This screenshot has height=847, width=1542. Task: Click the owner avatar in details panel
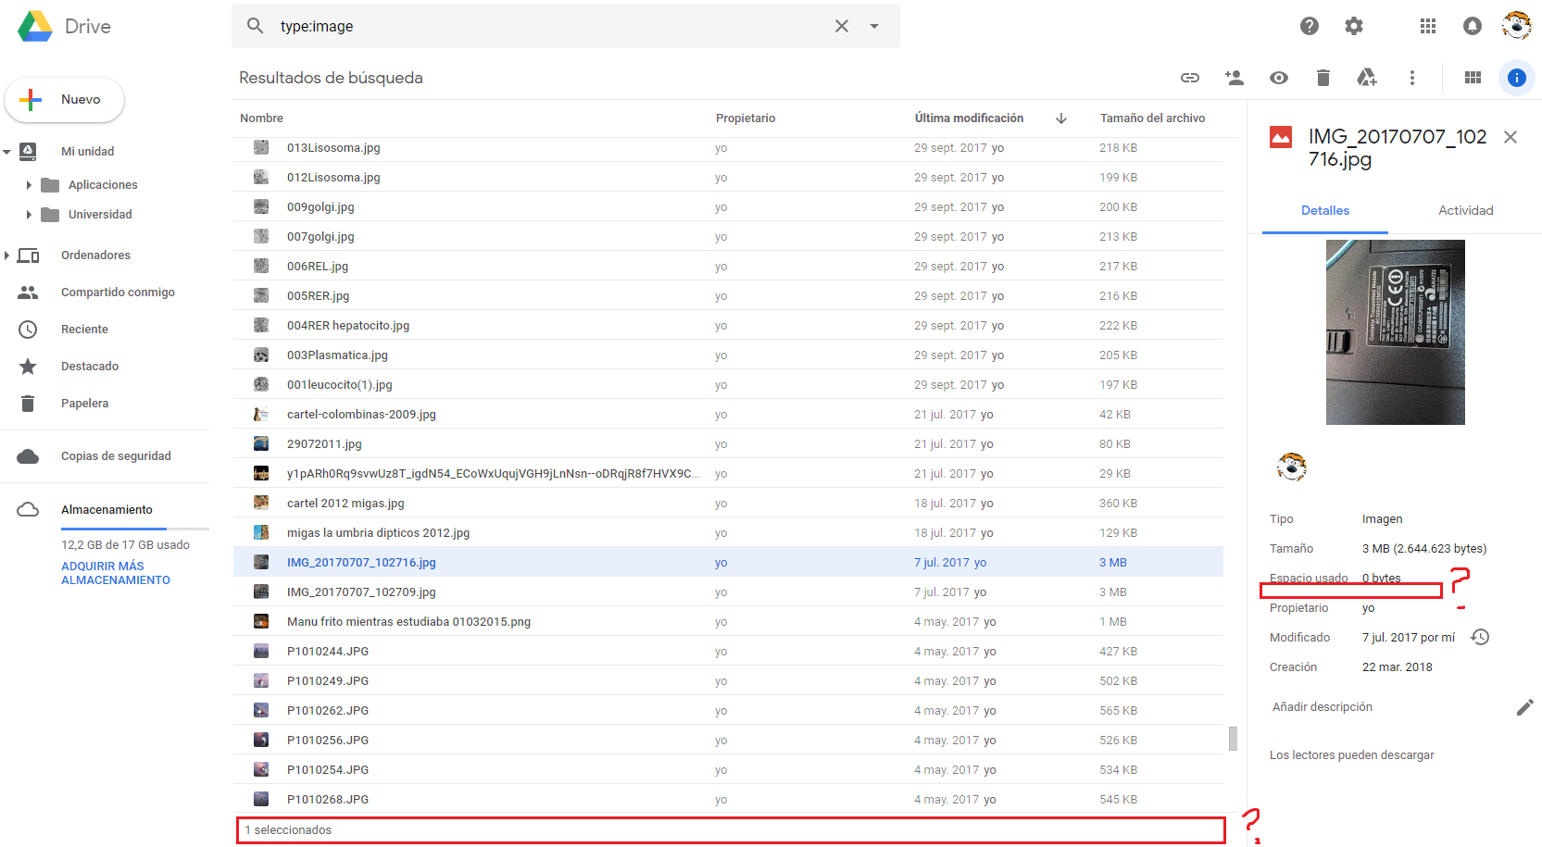tap(1292, 467)
